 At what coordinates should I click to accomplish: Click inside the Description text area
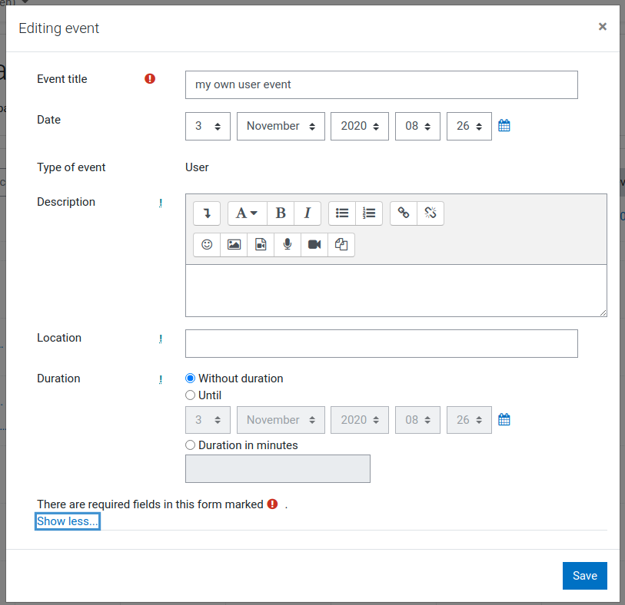(x=396, y=290)
